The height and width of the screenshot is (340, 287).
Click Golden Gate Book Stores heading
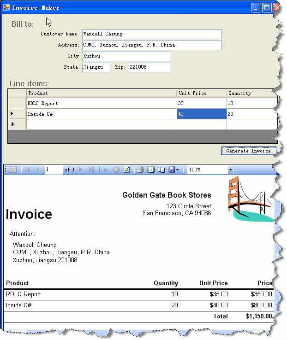167,195
